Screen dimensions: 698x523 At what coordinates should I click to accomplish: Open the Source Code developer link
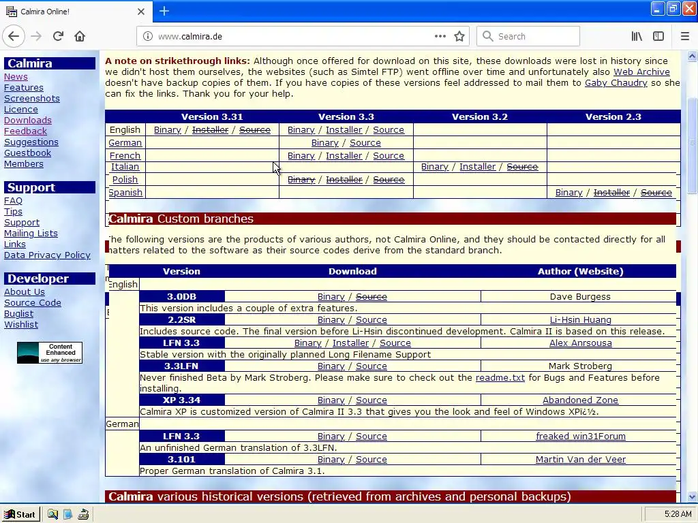[33, 303]
